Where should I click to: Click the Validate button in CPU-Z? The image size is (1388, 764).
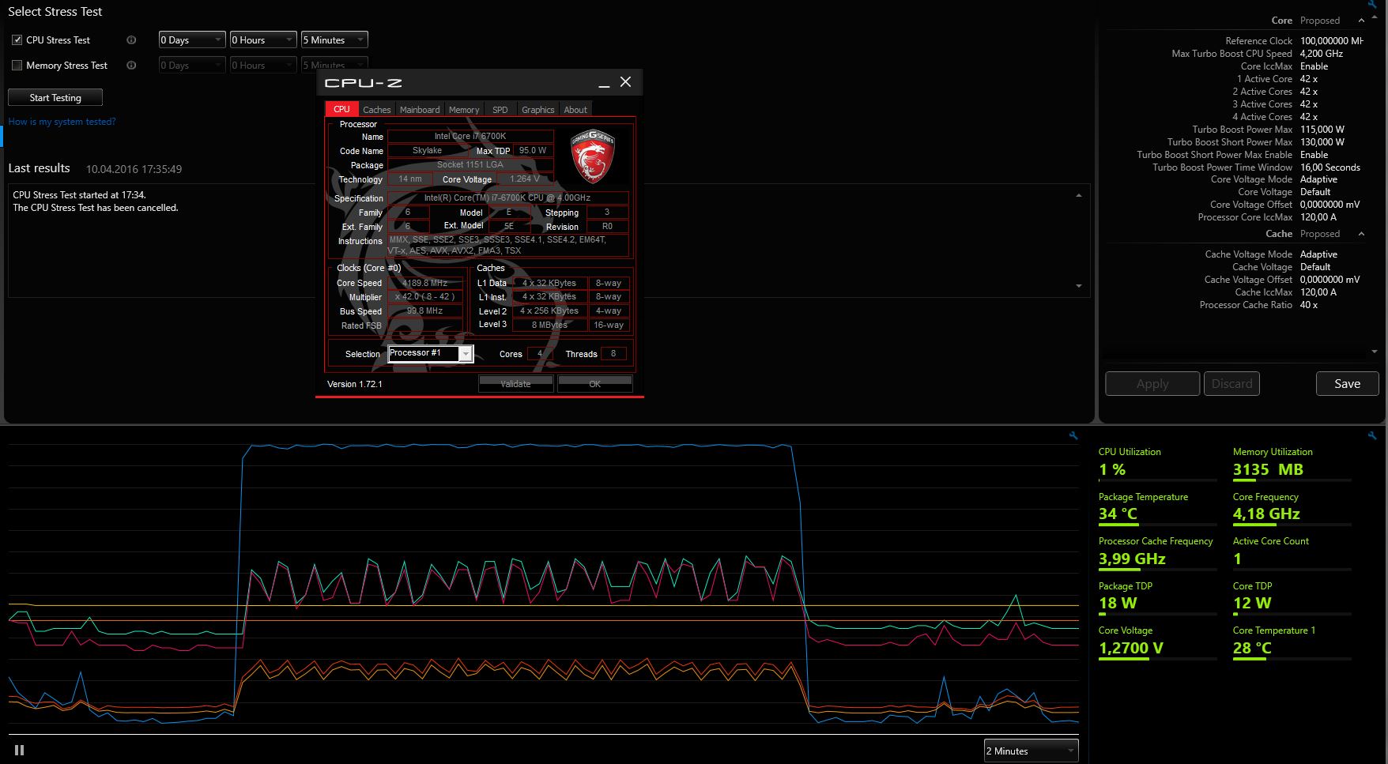(515, 384)
